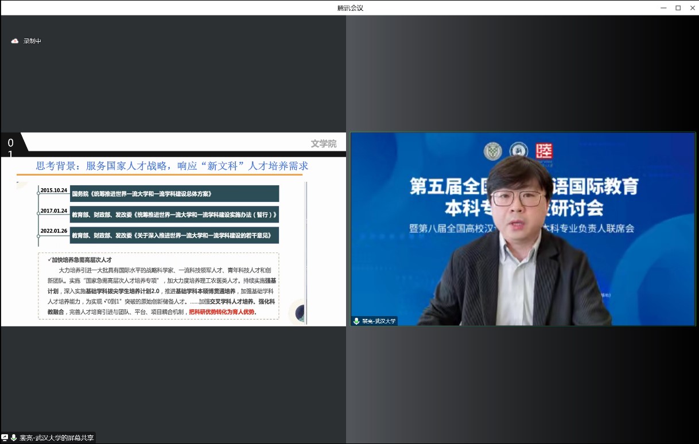
Task: Click the screen share icon at bottom left
Action: coord(5,438)
